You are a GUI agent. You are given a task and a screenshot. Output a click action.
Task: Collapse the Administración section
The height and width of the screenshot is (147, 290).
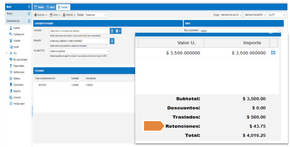tap(29, 21)
